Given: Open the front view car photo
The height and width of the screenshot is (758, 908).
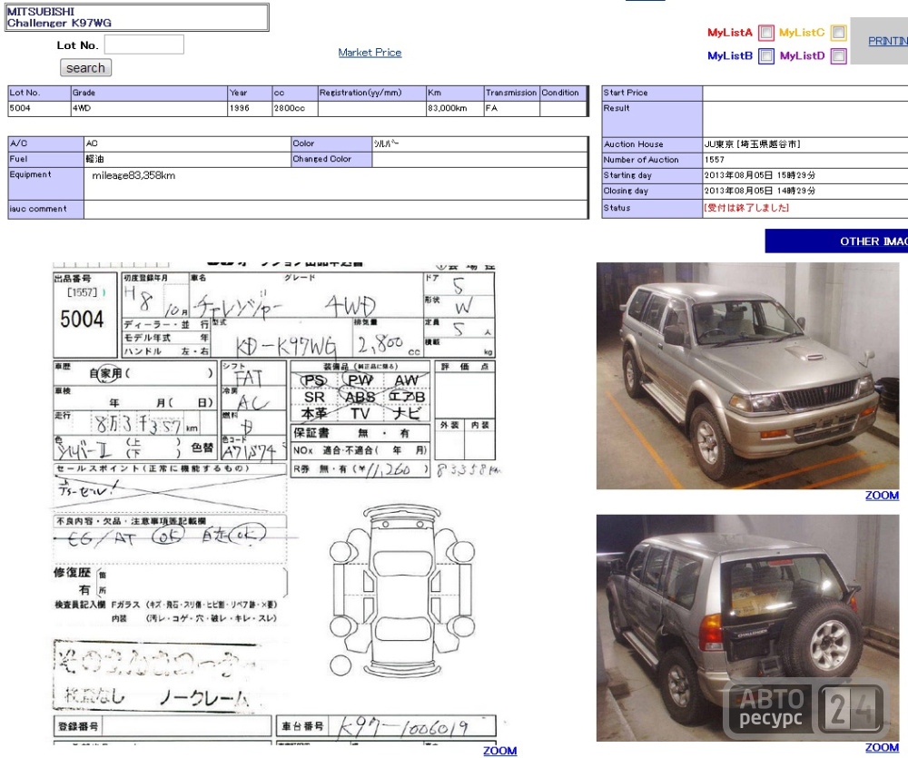Looking at the screenshot, I should [747, 376].
